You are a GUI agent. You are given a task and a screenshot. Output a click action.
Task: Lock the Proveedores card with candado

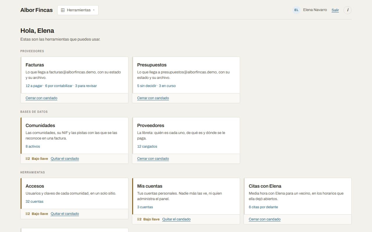click(153, 159)
